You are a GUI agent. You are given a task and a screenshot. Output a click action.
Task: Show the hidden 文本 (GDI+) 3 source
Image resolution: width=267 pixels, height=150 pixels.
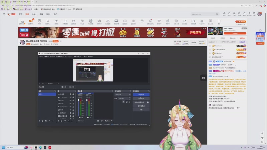coord(70,97)
